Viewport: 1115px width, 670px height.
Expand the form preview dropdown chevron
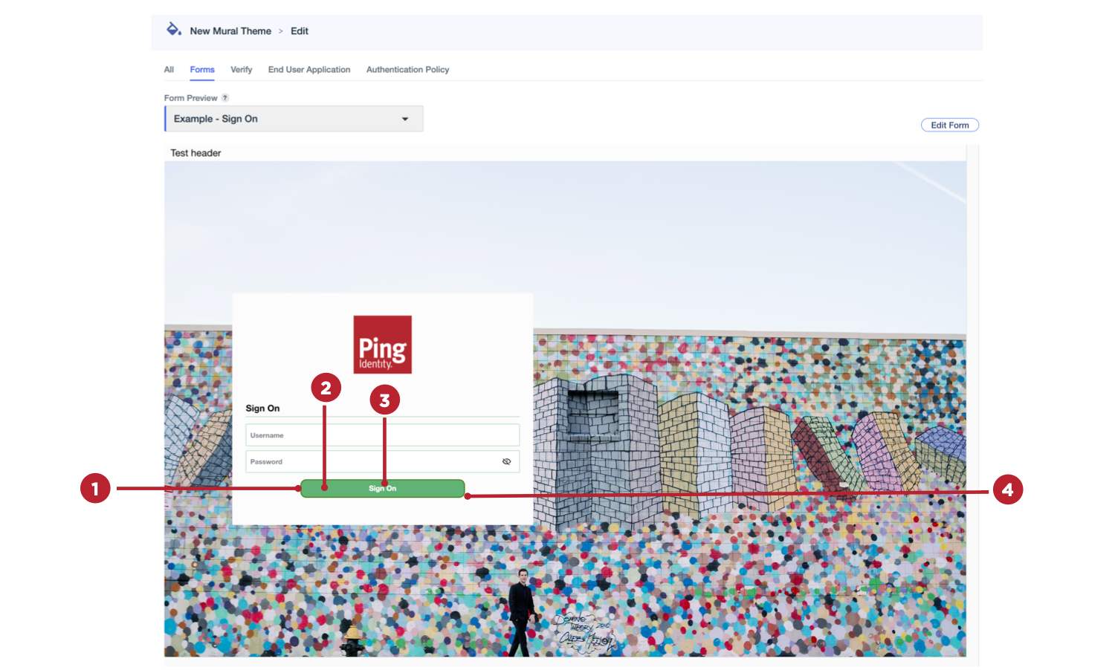click(405, 118)
